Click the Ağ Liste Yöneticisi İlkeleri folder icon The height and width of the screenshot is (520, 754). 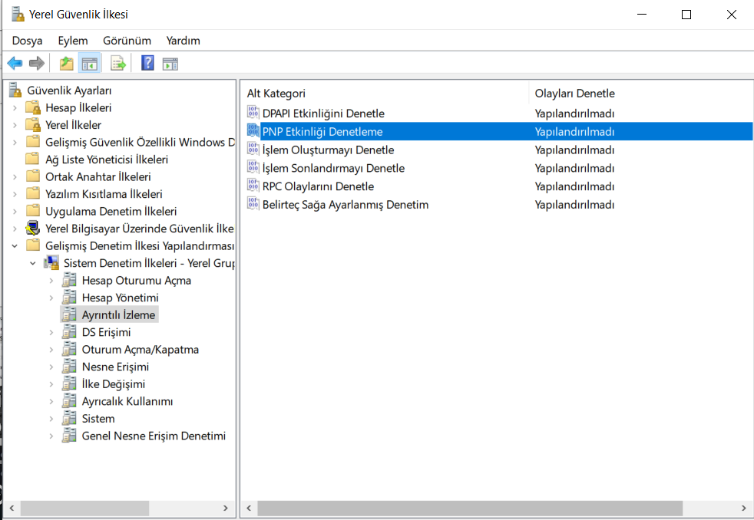(33, 159)
